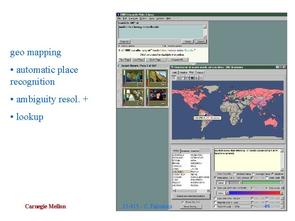Open the Help menu
295x221 pixels.
point(168,18)
